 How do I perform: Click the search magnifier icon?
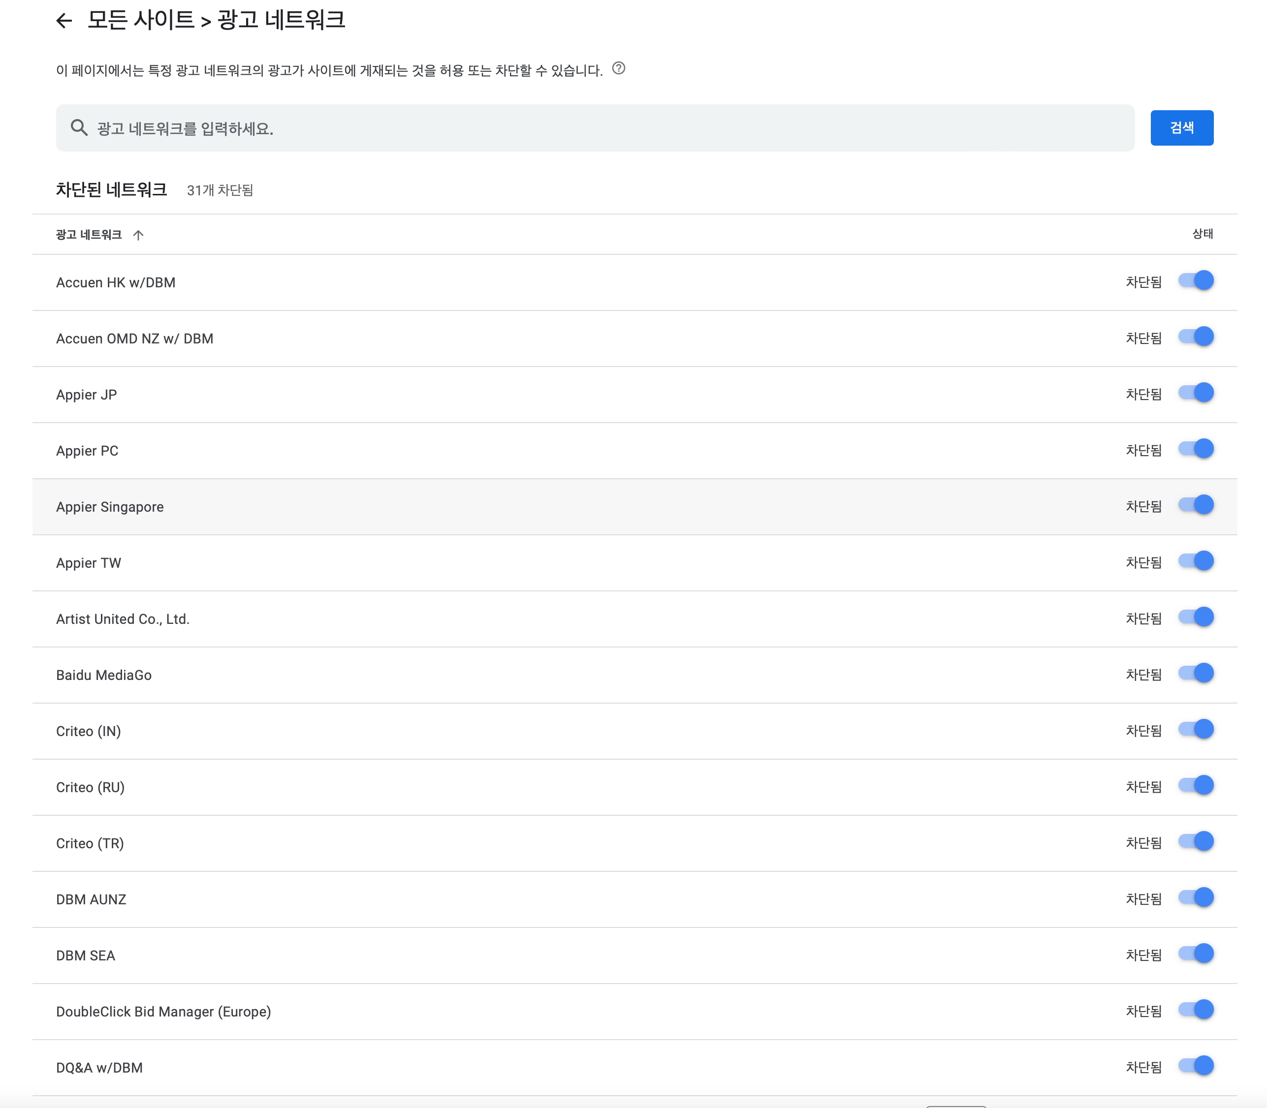tap(79, 128)
